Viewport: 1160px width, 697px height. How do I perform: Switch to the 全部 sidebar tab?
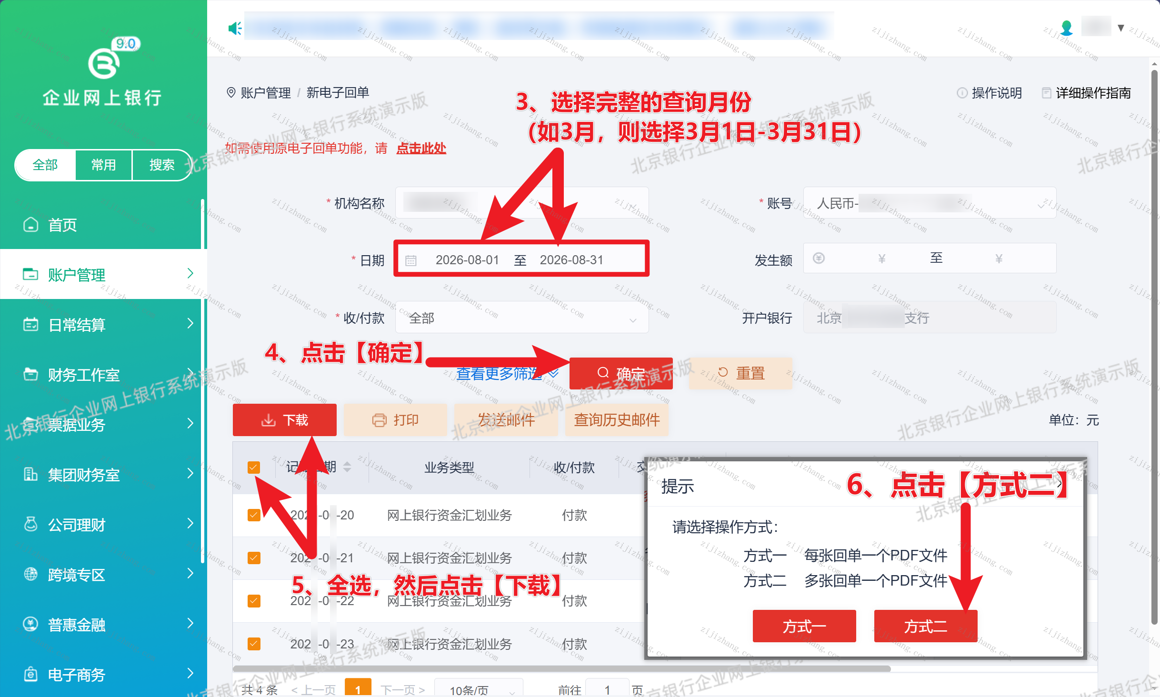tap(45, 165)
